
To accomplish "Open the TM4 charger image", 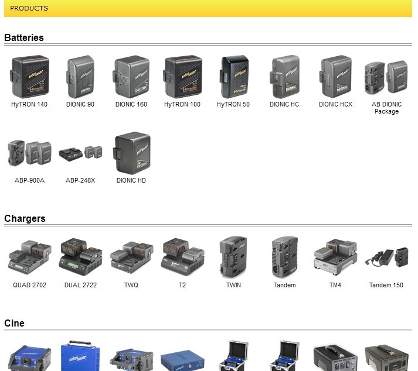I will (335, 257).
